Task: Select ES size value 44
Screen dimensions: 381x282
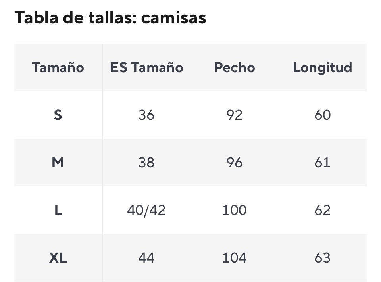Action: coord(146,258)
